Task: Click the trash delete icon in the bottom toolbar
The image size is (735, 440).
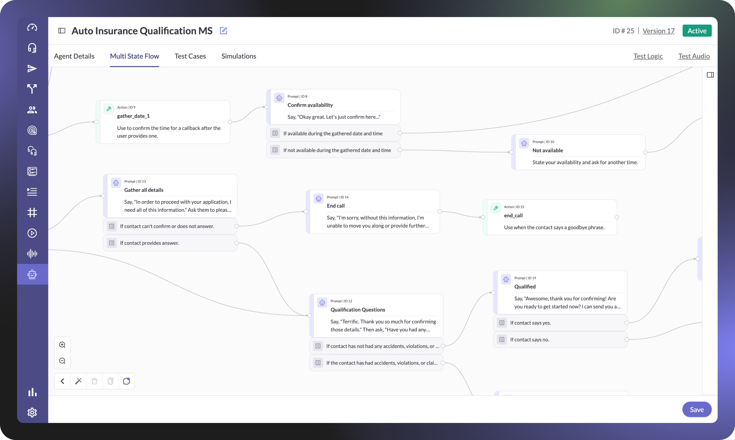Action: (x=94, y=381)
